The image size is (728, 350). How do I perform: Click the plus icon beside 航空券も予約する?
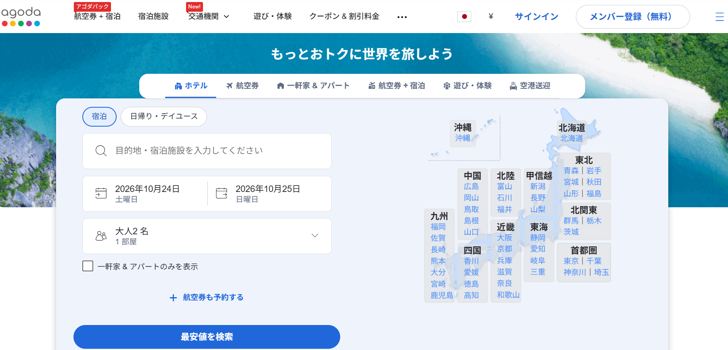pos(173,298)
